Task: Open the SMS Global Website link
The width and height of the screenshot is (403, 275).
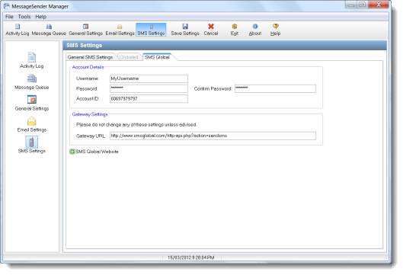Action: pyautogui.click(x=98, y=152)
